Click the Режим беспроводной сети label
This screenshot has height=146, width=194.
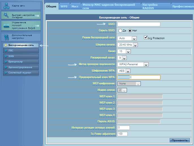pos(99,37)
